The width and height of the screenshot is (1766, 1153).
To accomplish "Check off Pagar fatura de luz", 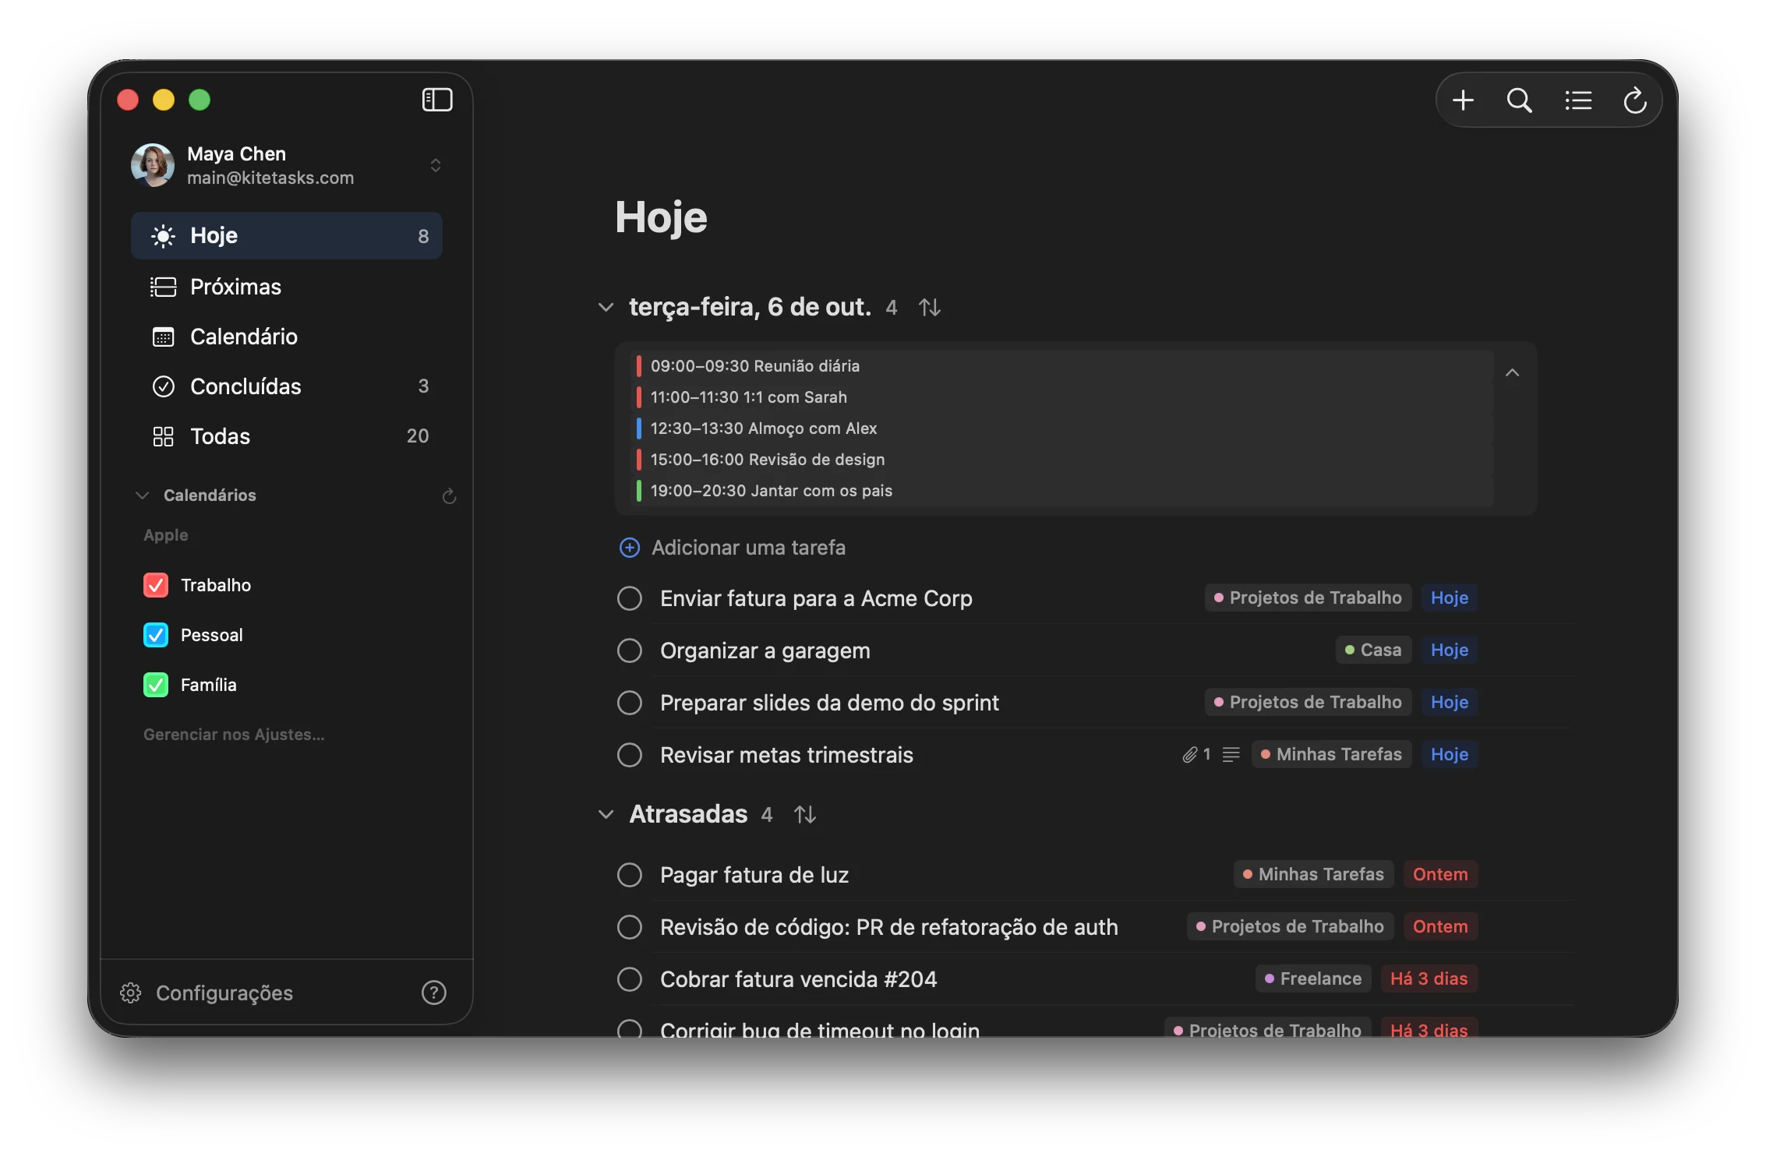I will click(x=630, y=875).
